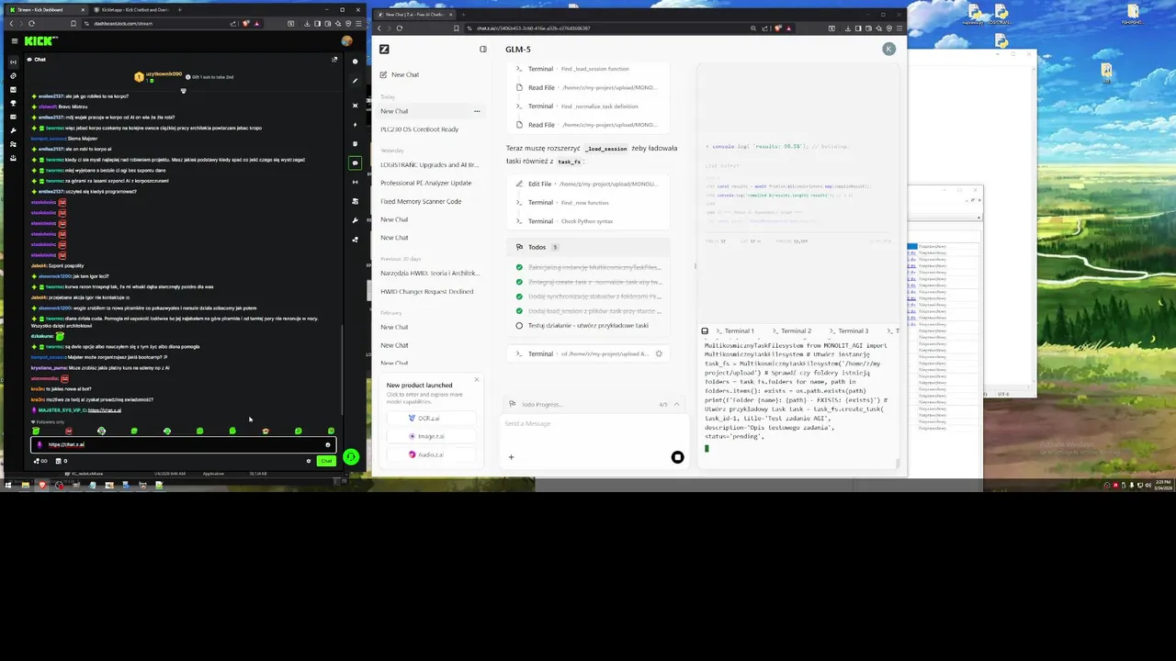Screen dimensions: 1176x661
Task: Click the Kick chat message input field
Action: [x=184, y=444]
